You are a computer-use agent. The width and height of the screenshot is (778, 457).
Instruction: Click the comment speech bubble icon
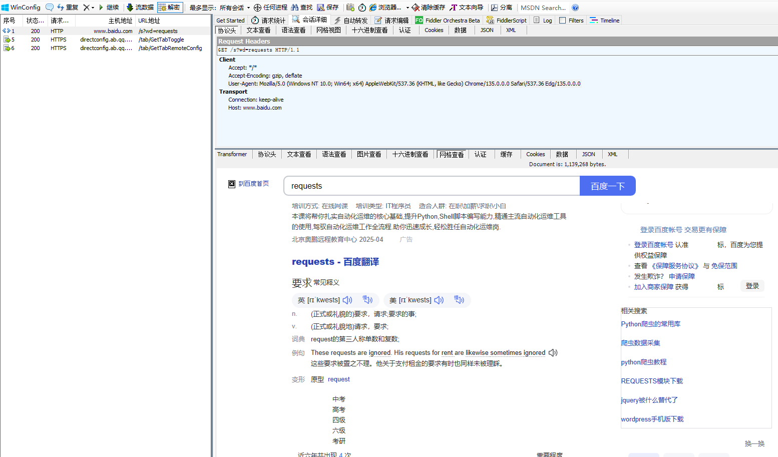coord(50,8)
